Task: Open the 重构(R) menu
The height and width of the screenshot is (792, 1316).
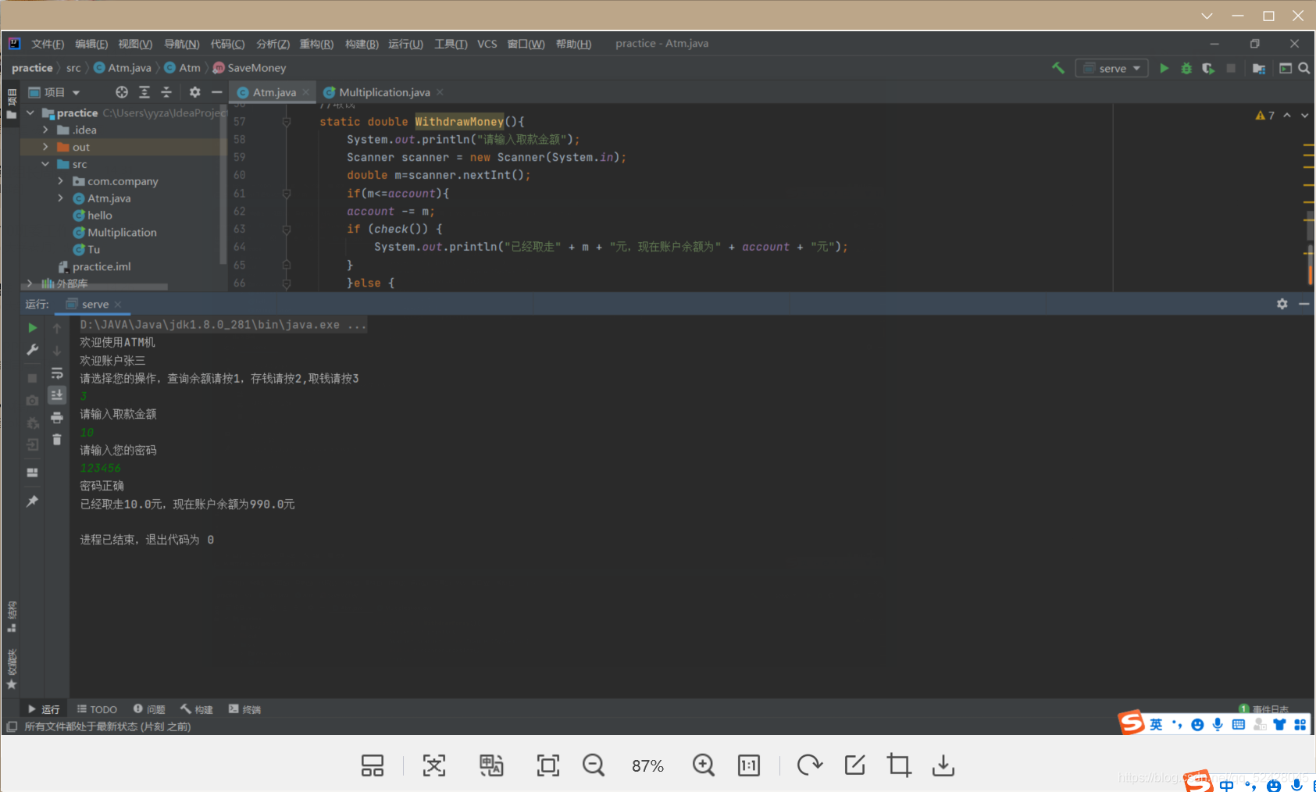Action: (316, 44)
